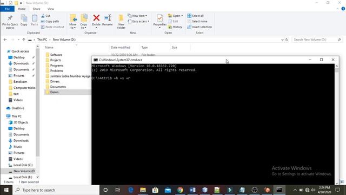Select the Problems folder
This screenshot has width=346, height=195.
pyautogui.click(x=56, y=71)
